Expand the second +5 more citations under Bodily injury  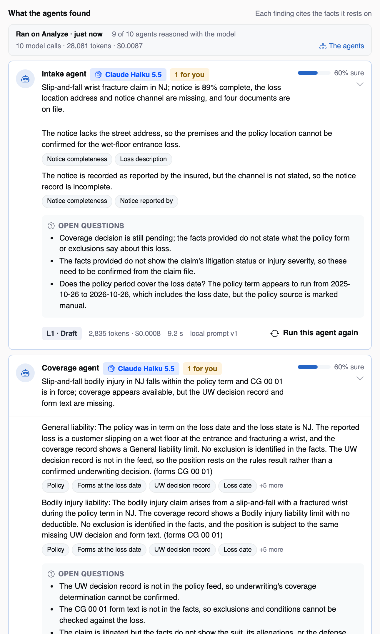click(x=271, y=550)
